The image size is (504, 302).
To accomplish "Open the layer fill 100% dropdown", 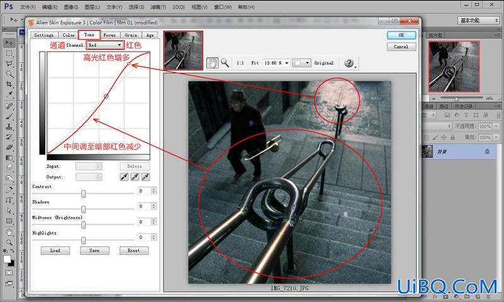I will pos(496,137).
